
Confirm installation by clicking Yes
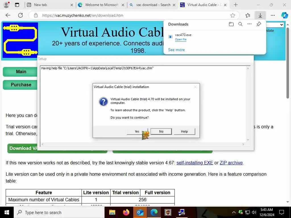pos(137,131)
